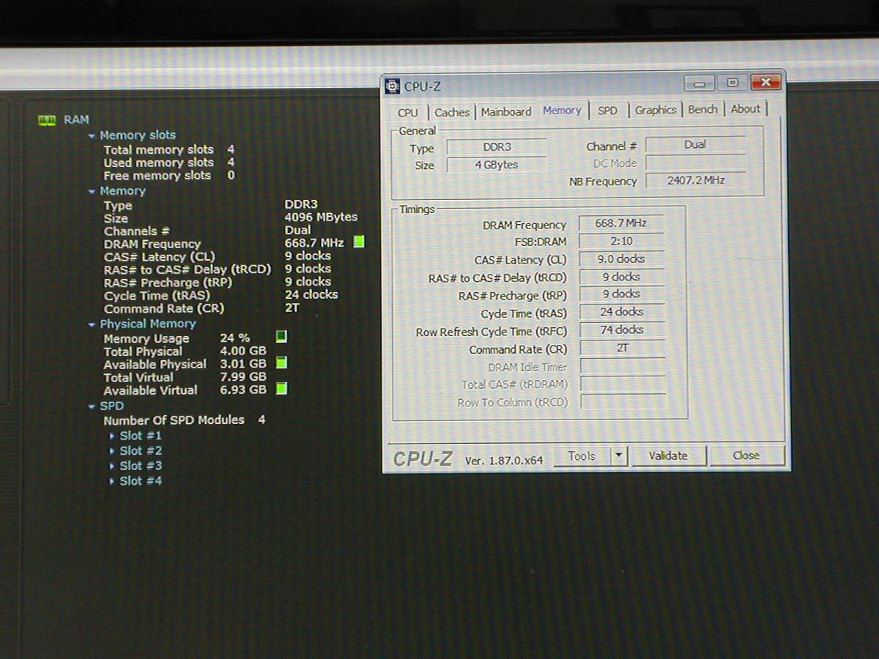Click green indicator next to DRAM Frequency

click(359, 242)
